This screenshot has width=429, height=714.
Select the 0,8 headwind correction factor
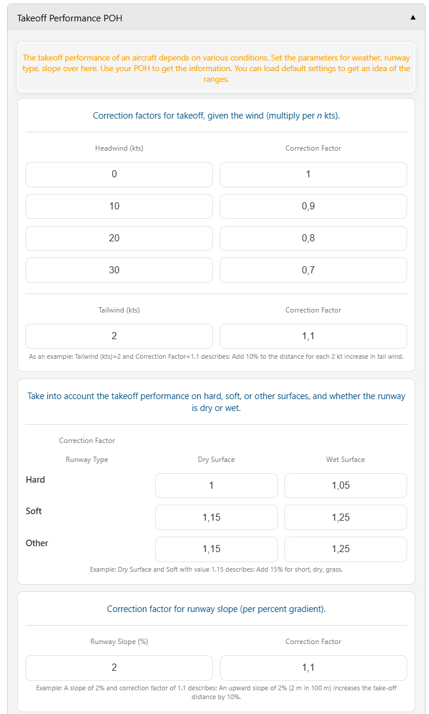[x=313, y=238]
